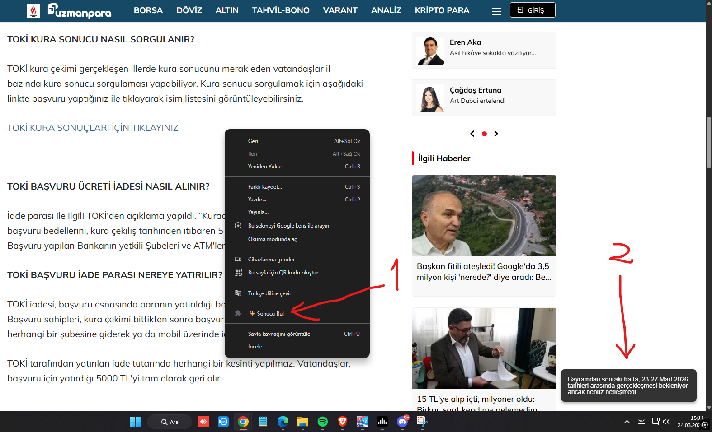712x432 pixels.
Task: Go to the ALTIN section
Action: 227,10
